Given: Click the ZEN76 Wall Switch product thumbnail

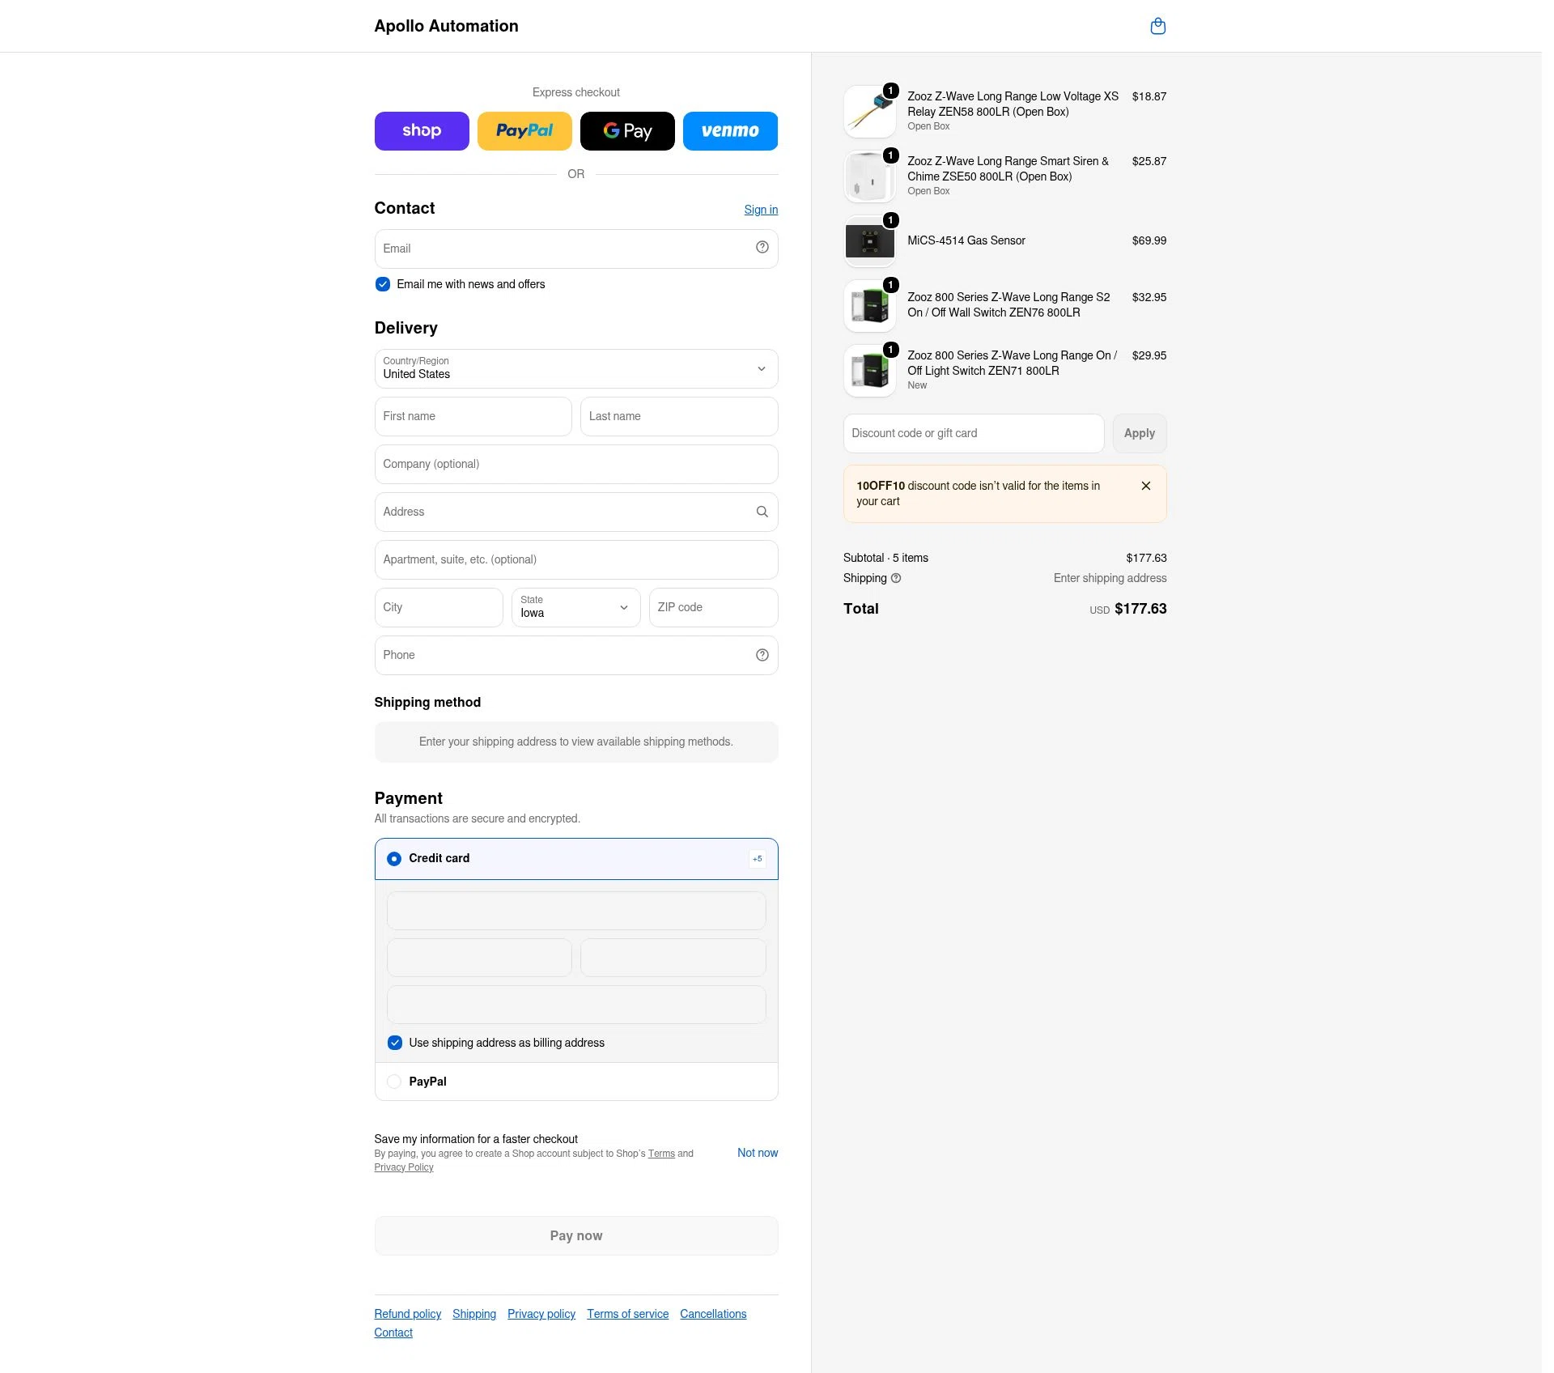Looking at the screenshot, I should (x=870, y=306).
